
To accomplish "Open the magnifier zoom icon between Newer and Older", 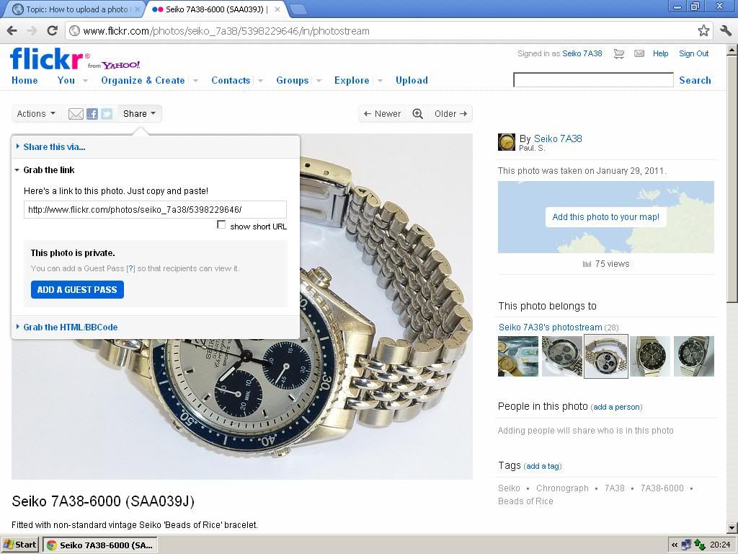I will pyautogui.click(x=417, y=114).
